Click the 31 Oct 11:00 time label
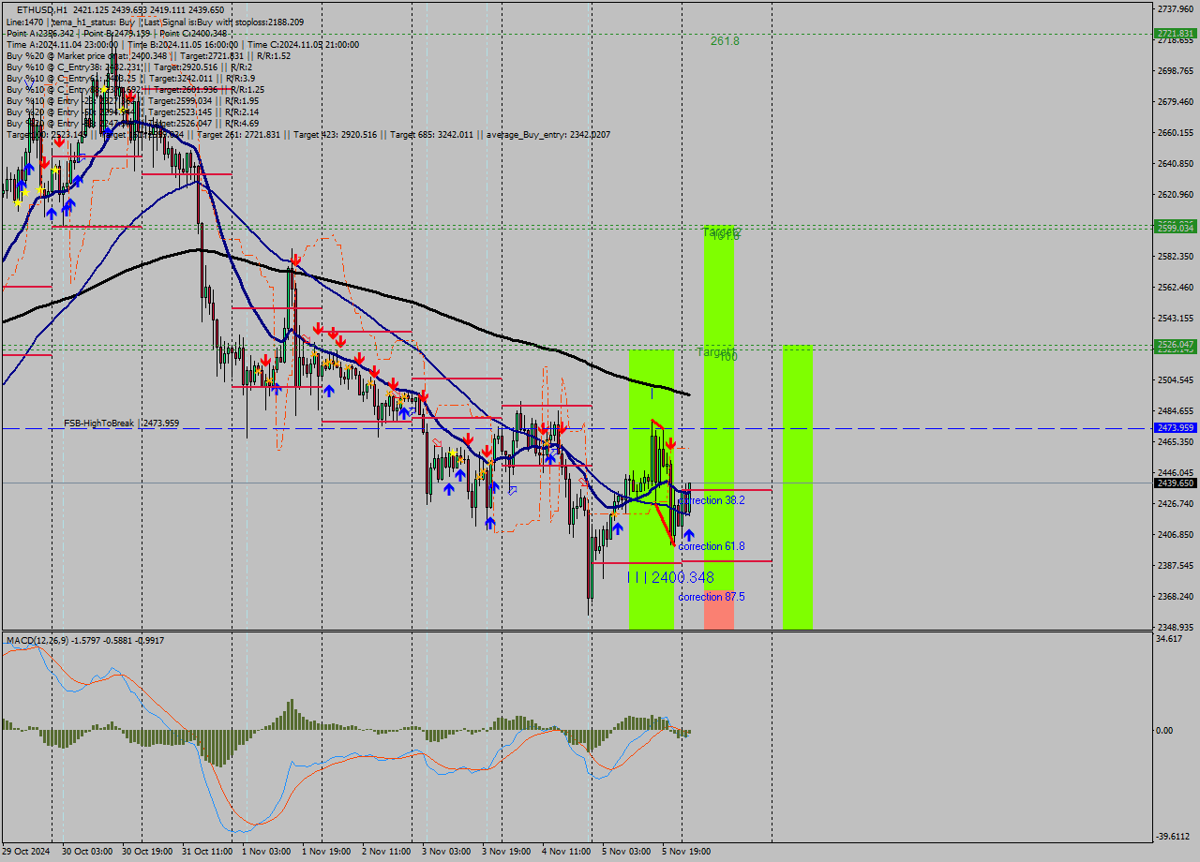Image resolution: width=1200 pixels, height=862 pixels. tap(206, 852)
